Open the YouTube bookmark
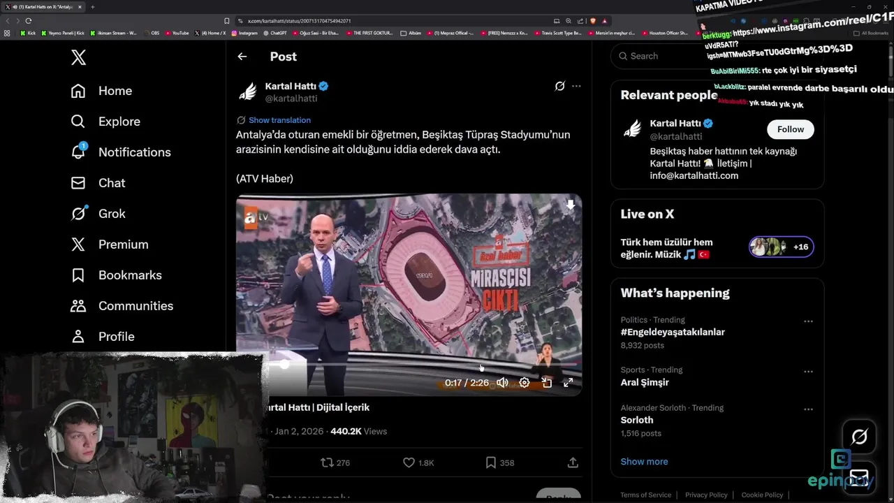 [x=177, y=33]
